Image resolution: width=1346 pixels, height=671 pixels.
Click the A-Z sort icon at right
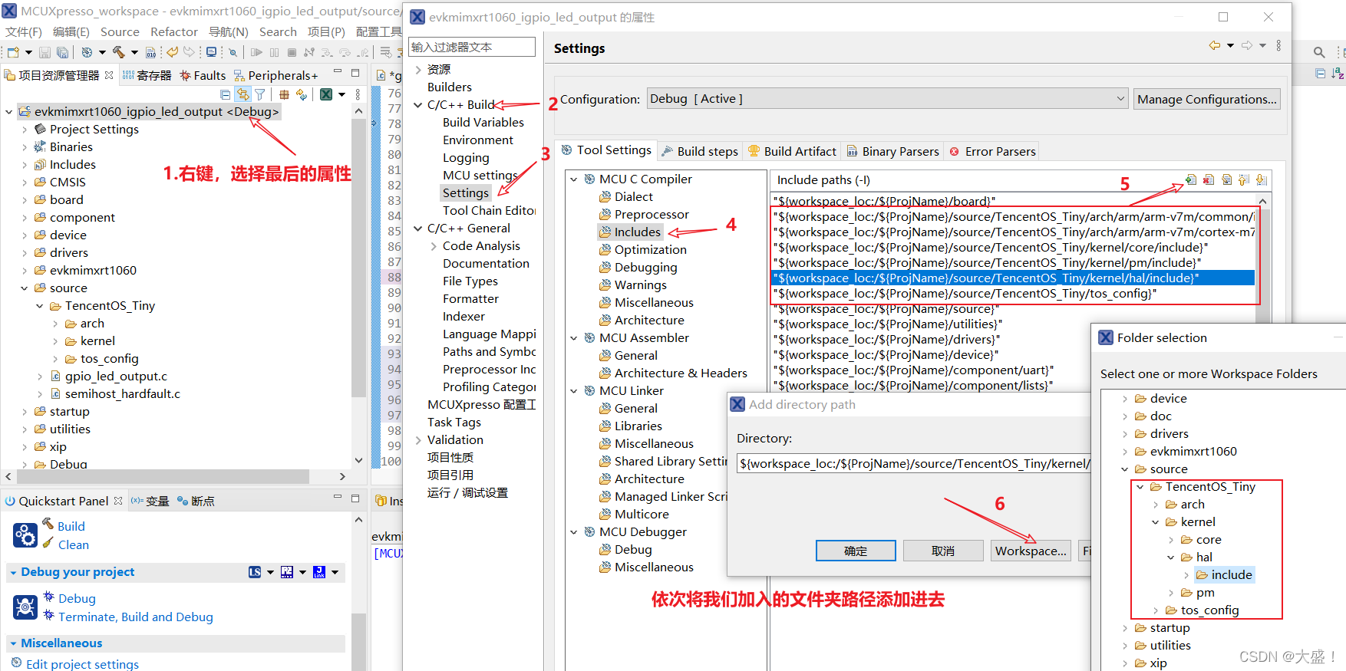coord(1338,74)
